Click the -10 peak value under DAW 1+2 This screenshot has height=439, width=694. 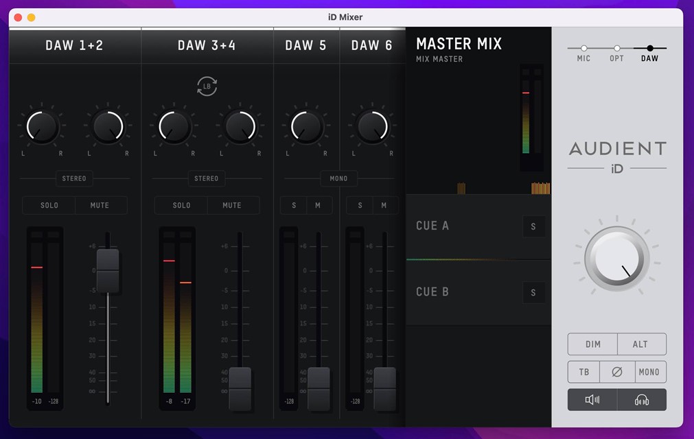point(36,401)
